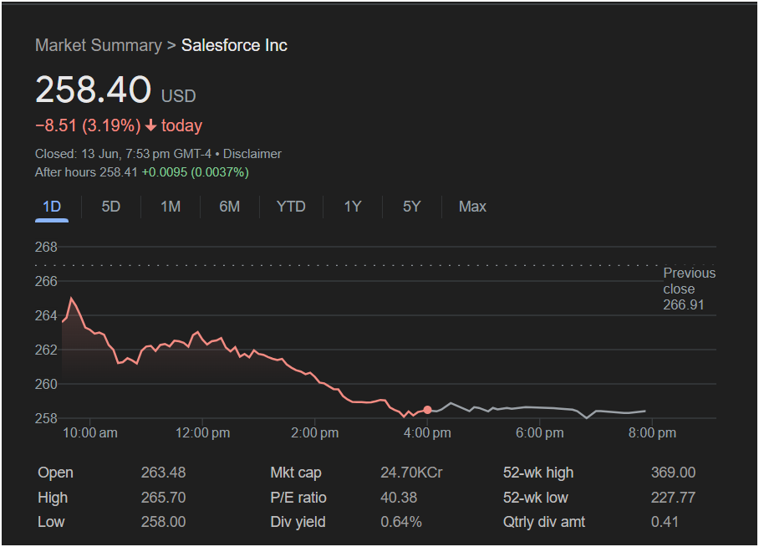Click the High value 265.70
The image size is (759, 547).
click(x=163, y=498)
